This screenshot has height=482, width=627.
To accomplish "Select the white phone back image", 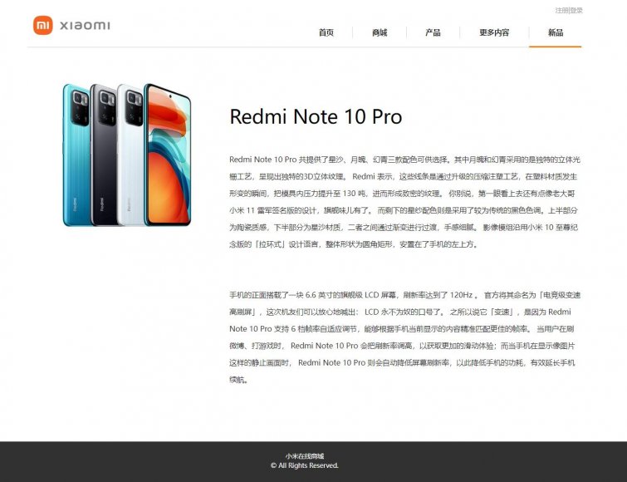I will pos(130,155).
